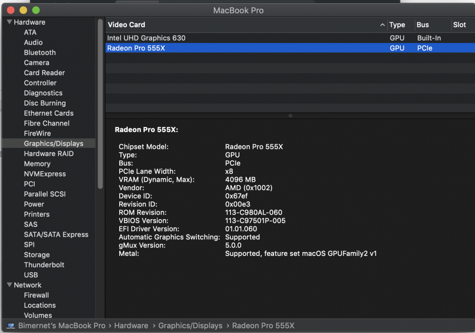The height and width of the screenshot is (333, 475).
Task: Open NVMExpress details
Action: click(45, 174)
